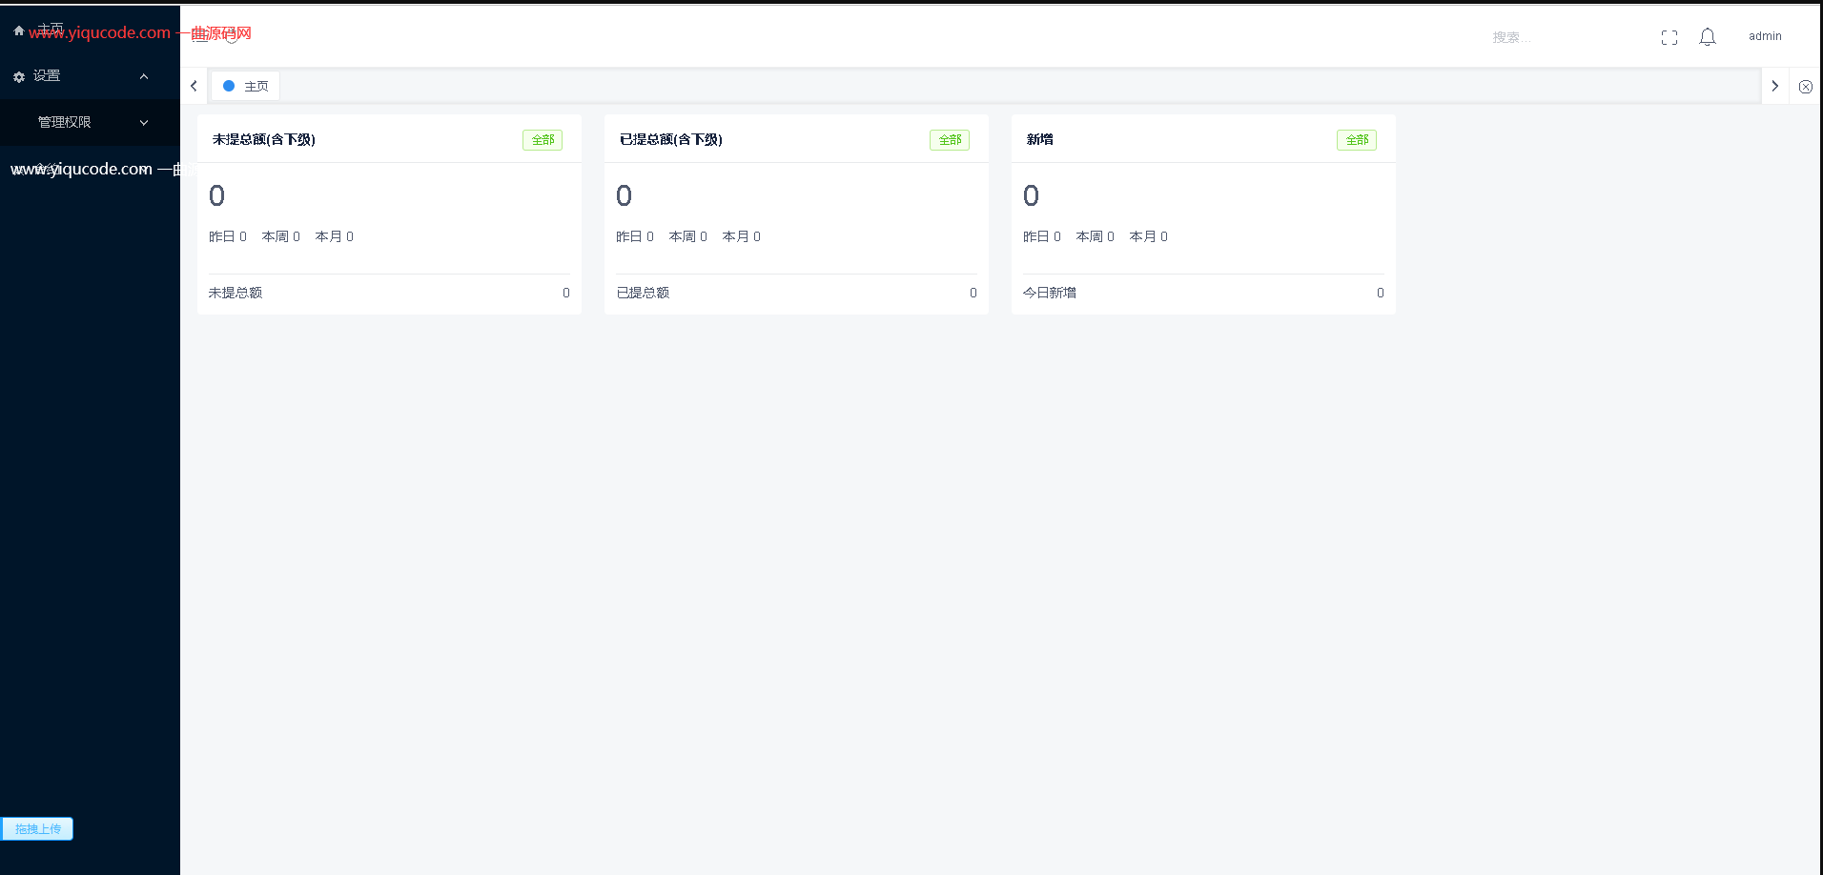Image resolution: width=1823 pixels, height=875 pixels.
Task: Click 已提总额(含下级) card title
Action: pos(671,139)
